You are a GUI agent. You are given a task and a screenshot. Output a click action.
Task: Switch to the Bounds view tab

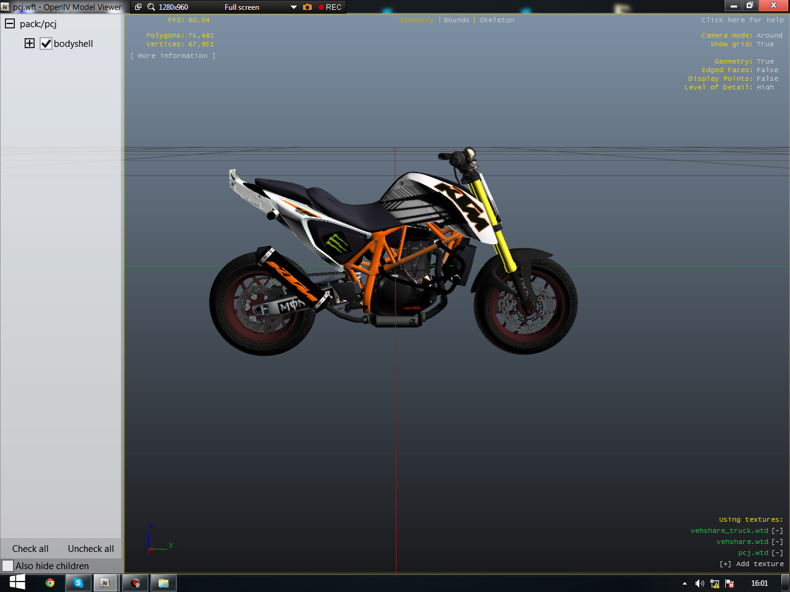coord(457,20)
